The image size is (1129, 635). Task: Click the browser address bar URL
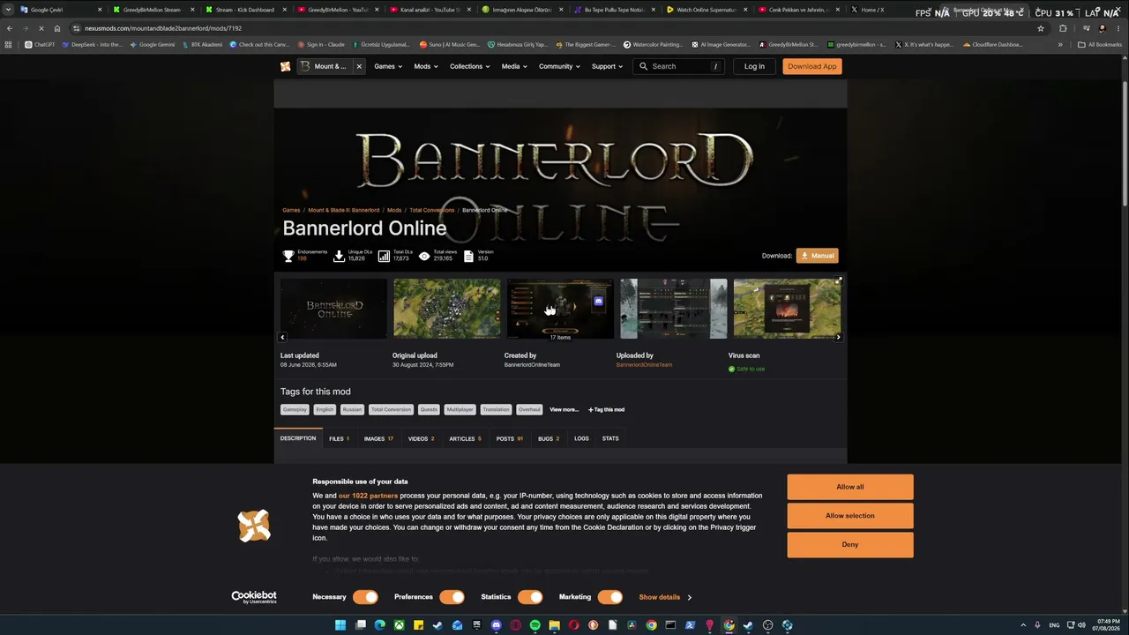point(163,28)
